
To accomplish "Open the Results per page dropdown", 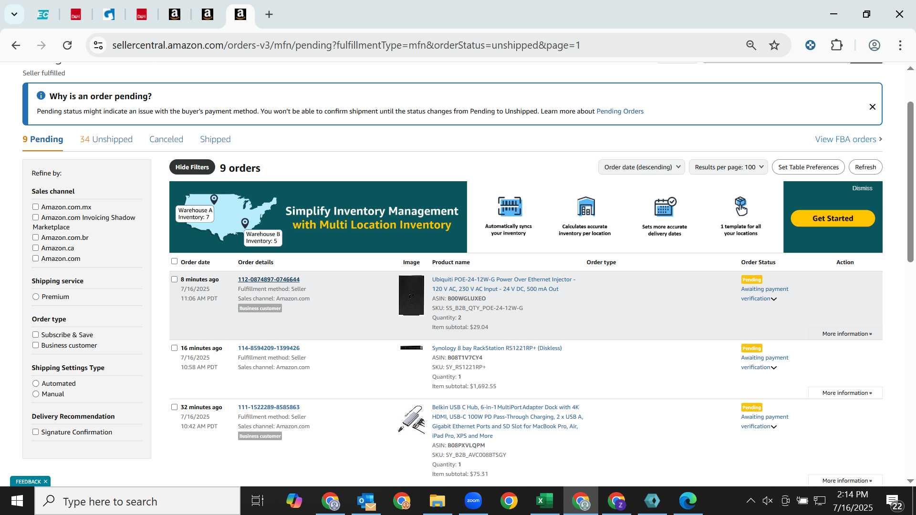I will pyautogui.click(x=729, y=167).
